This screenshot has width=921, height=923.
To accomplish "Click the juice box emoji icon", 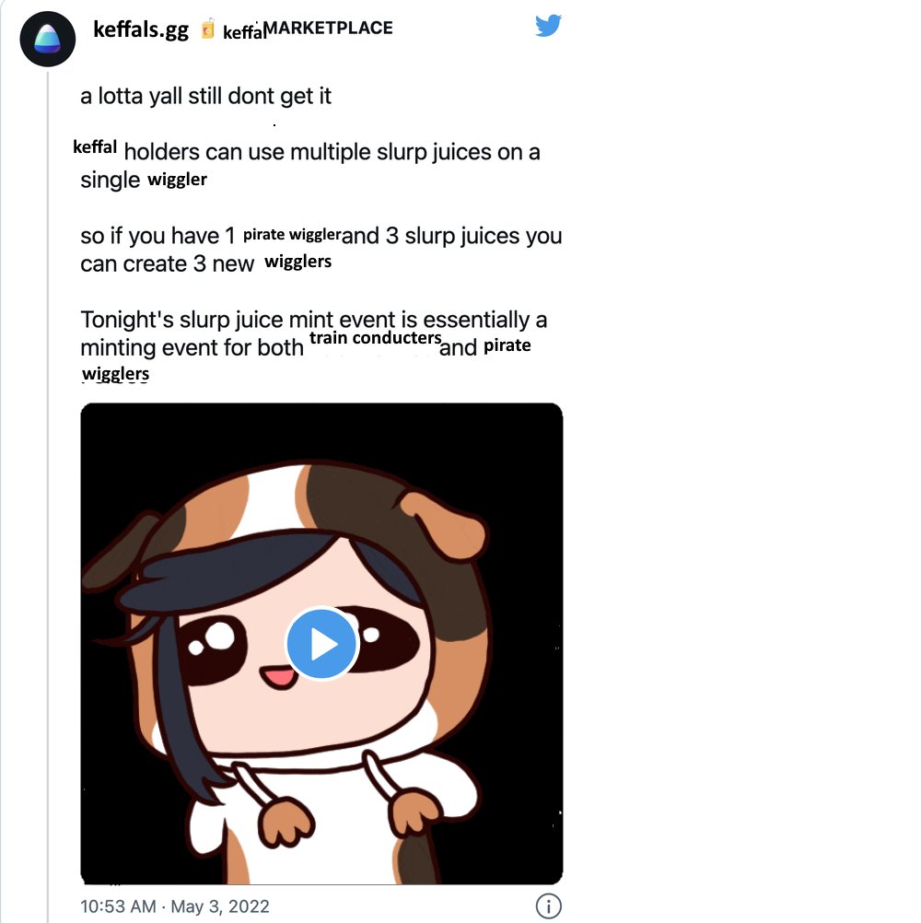I will click(x=207, y=29).
